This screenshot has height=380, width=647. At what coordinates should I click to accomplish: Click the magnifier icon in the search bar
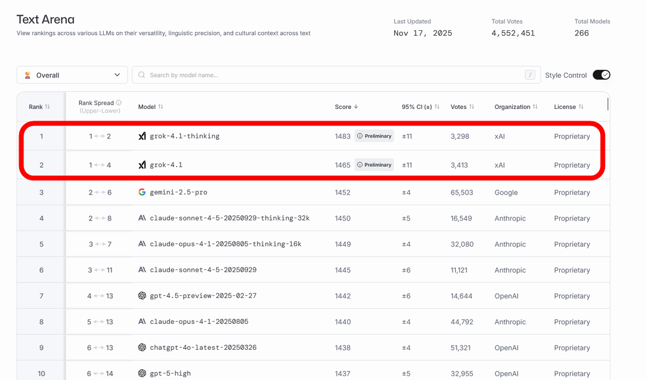coord(142,75)
